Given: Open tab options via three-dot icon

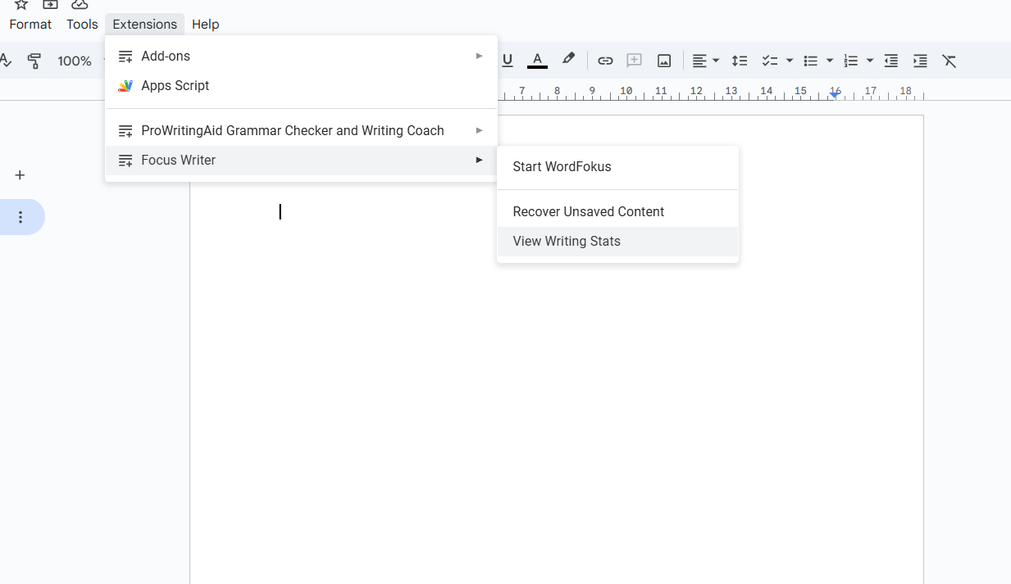Looking at the screenshot, I should click(x=20, y=217).
